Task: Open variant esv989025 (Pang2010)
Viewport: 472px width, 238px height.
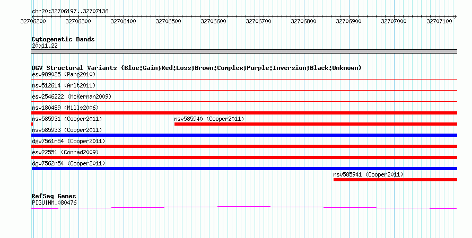Action: click(64, 74)
